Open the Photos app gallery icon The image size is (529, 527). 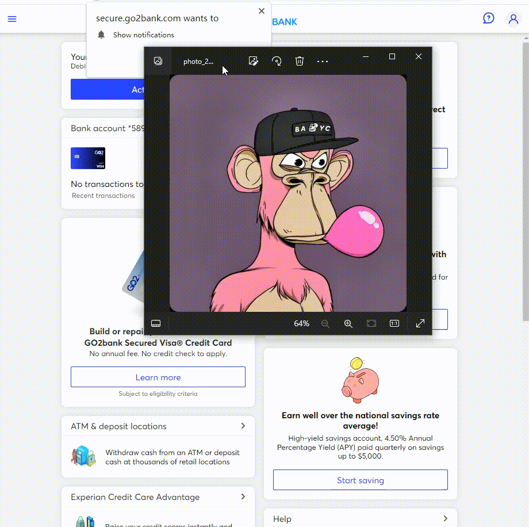tap(158, 61)
